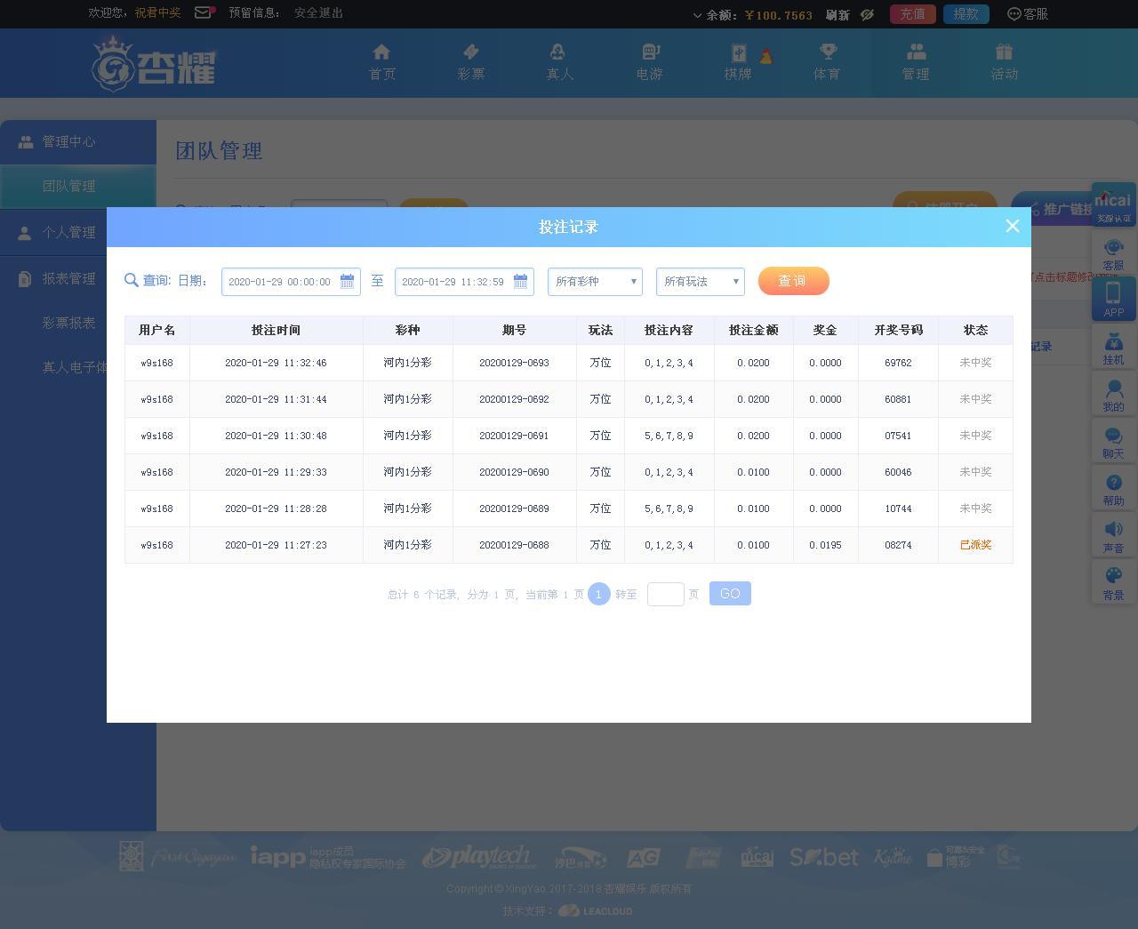Open APP download icon in right panel
The width and height of the screenshot is (1138, 929).
(x=1113, y=299)
